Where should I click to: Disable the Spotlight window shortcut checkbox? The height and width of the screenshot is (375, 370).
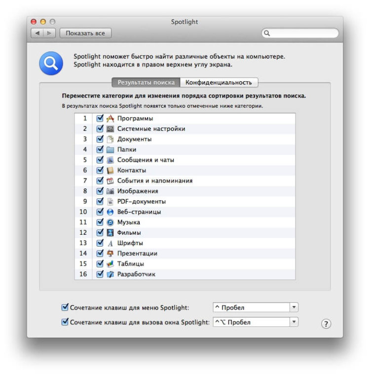(65, 322)
